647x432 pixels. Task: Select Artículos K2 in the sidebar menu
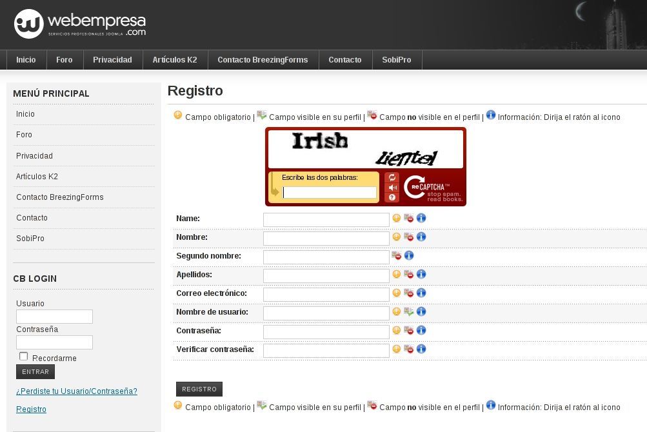[x=84, y=177]
